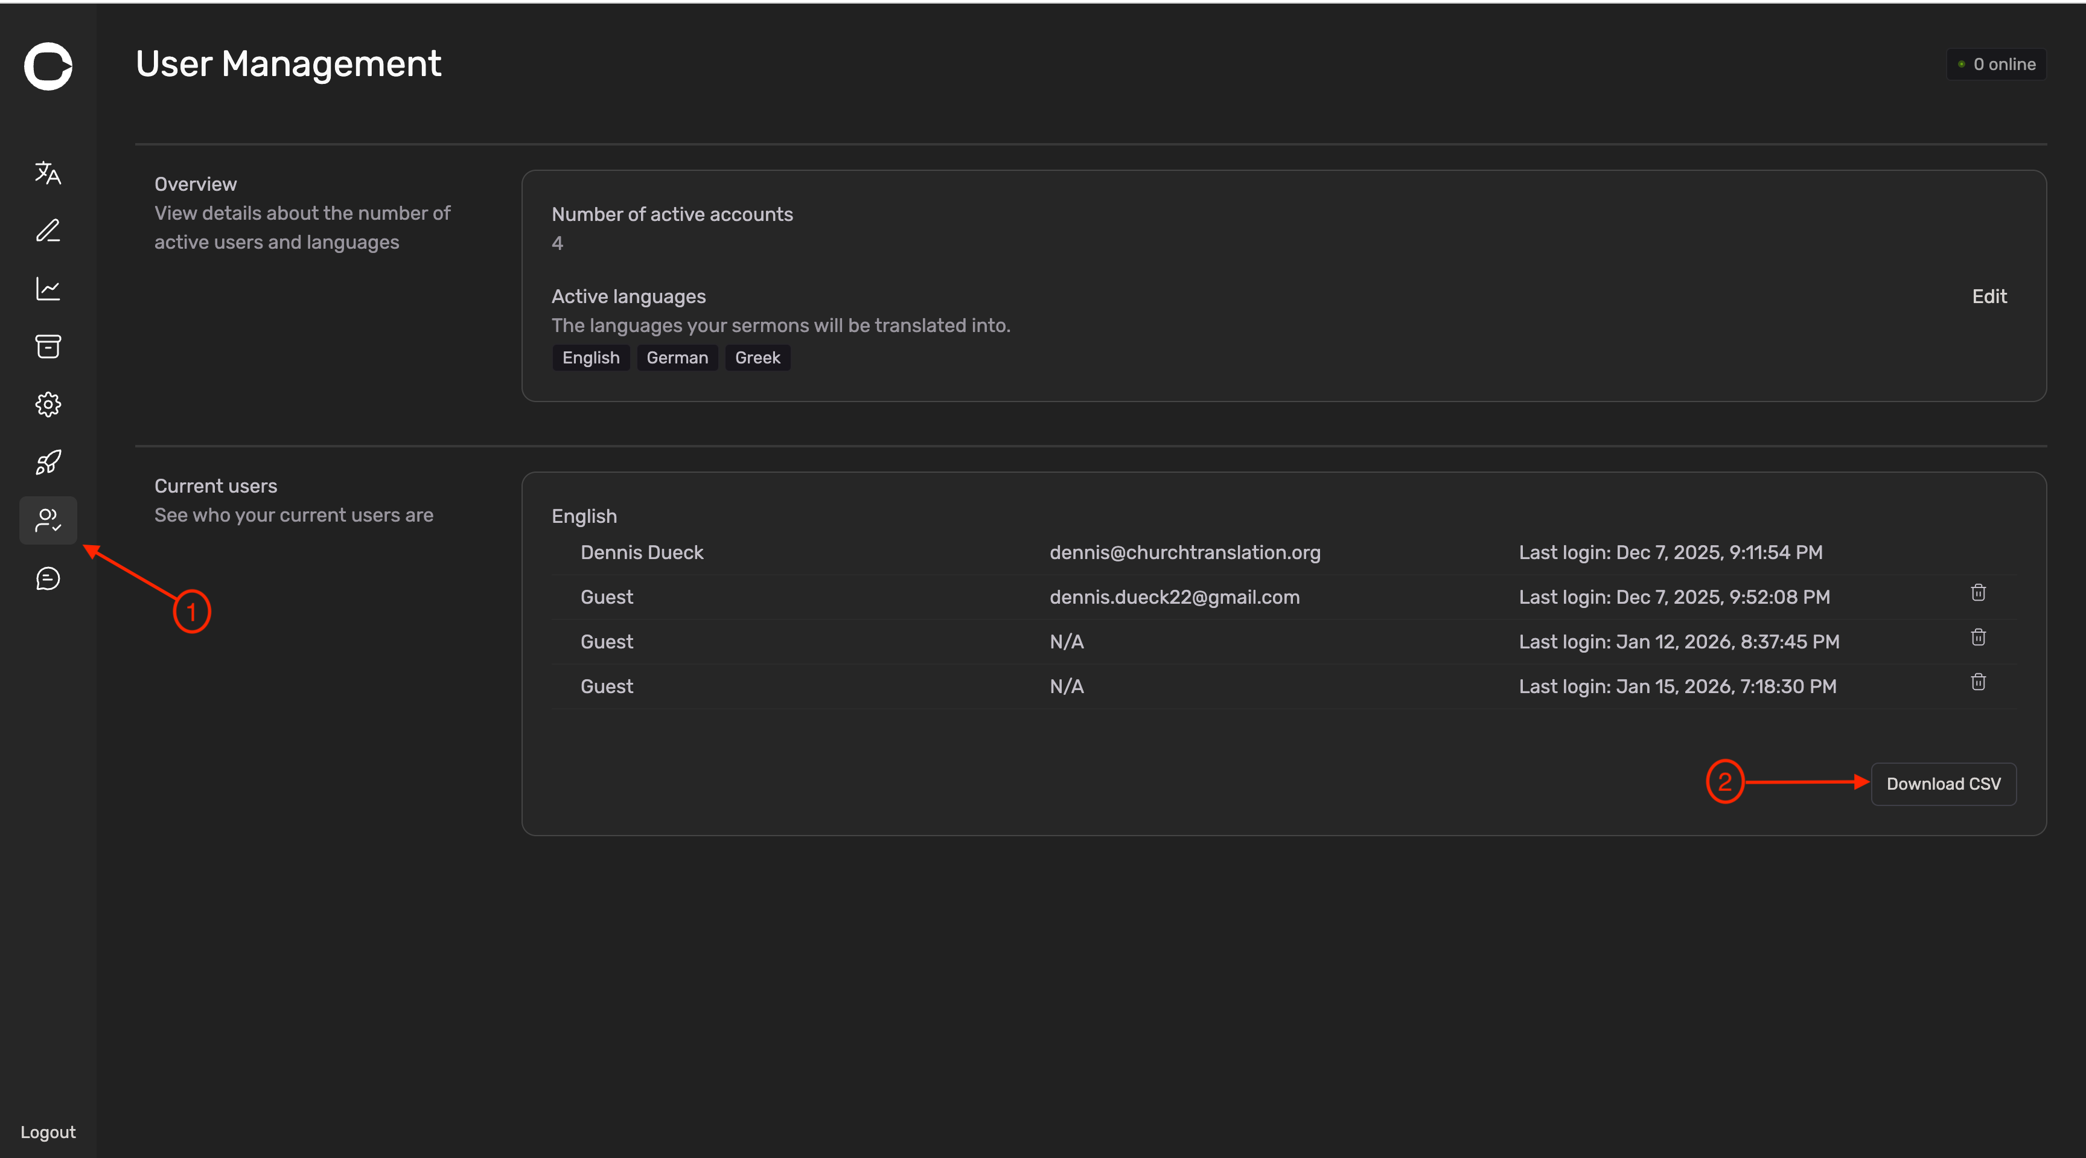The width and height of the screenshot is (2086, 1158).
Task: Select the Dennis Dueck user row
Action: [642, 552]
